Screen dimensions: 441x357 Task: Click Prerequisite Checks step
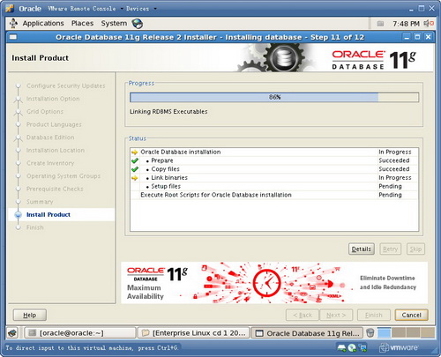point(55,189)
